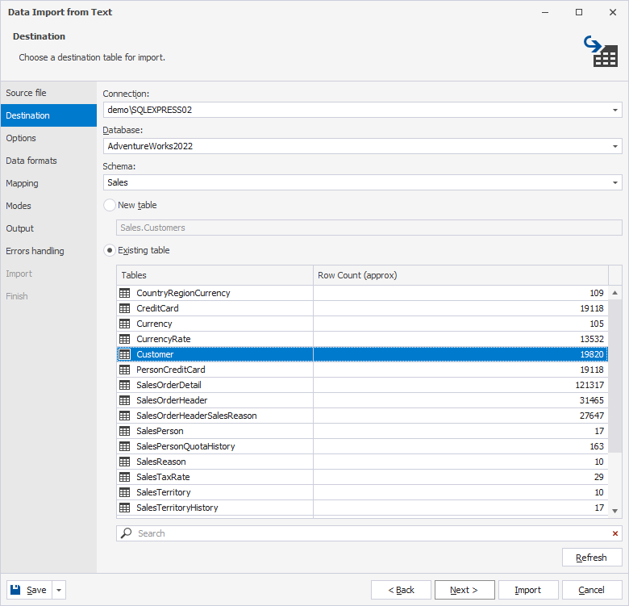Clear the search with the red X

[615, 533]
